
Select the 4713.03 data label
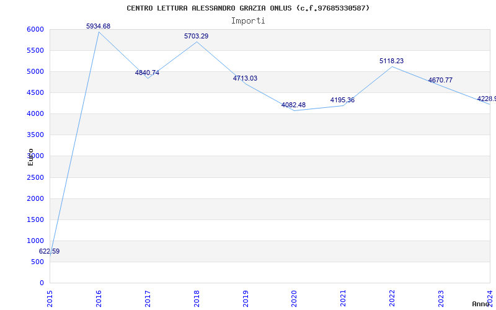click(245, 79)
